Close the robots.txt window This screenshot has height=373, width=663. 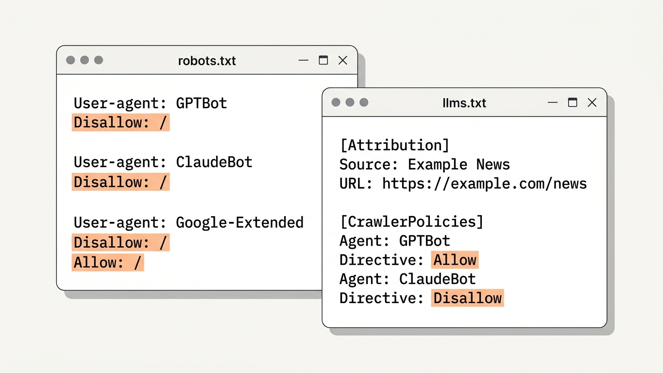tap(343, 60)
